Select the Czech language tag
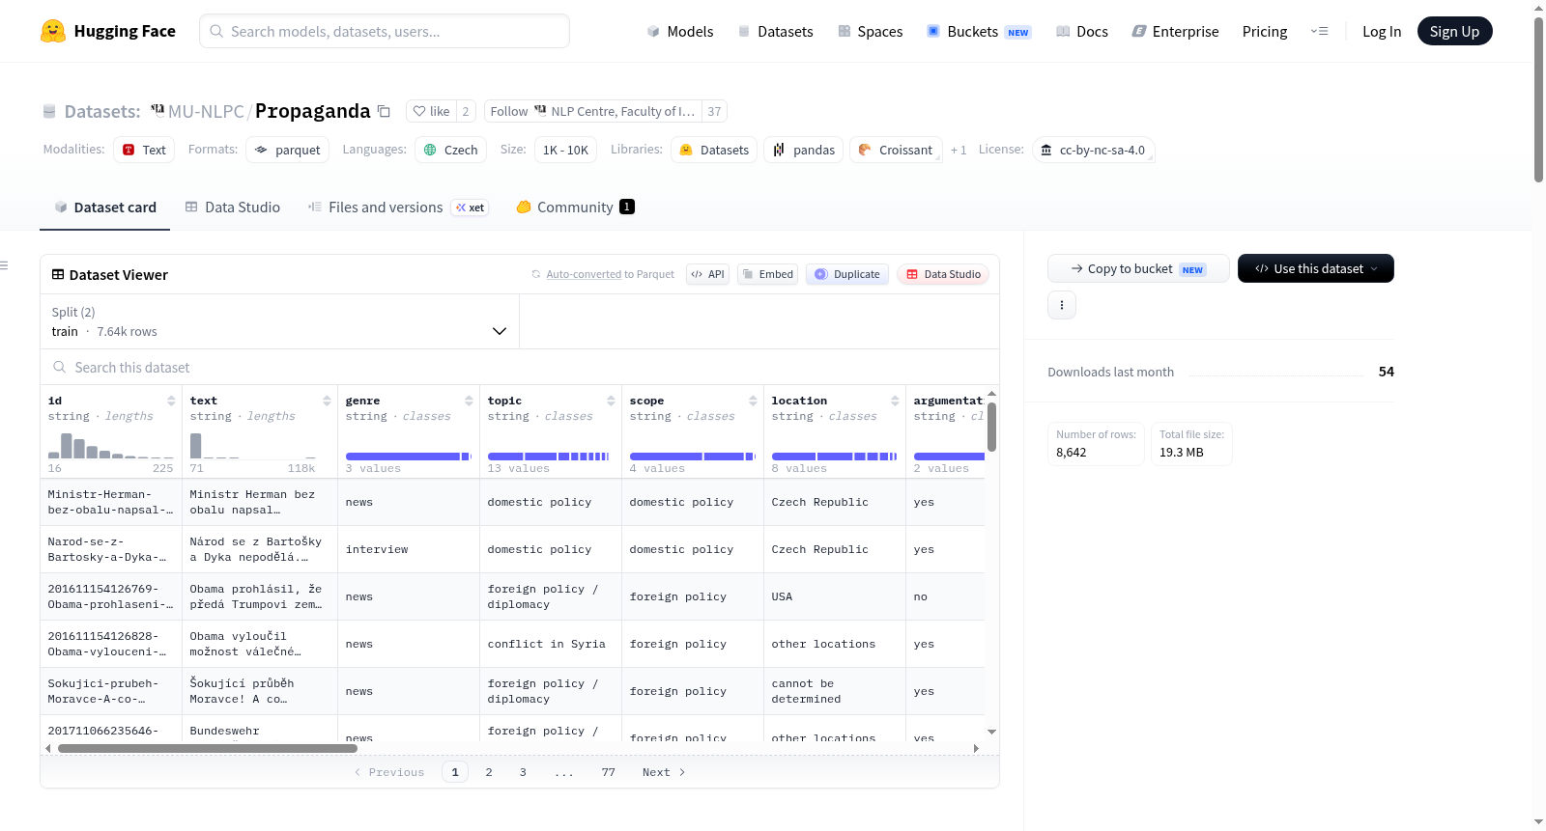Viewport: 1546px width, 831px height. pyautogui.click(x=450, y=150)
